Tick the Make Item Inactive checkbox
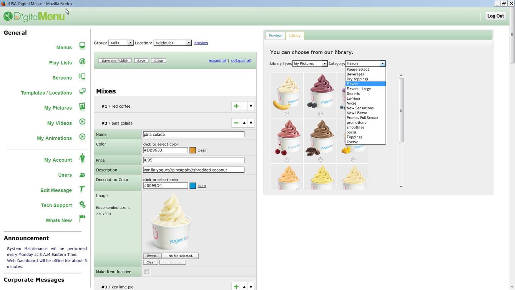Image resolution: width=515 pixels, height=290 pixels. [x=146, y=272]
